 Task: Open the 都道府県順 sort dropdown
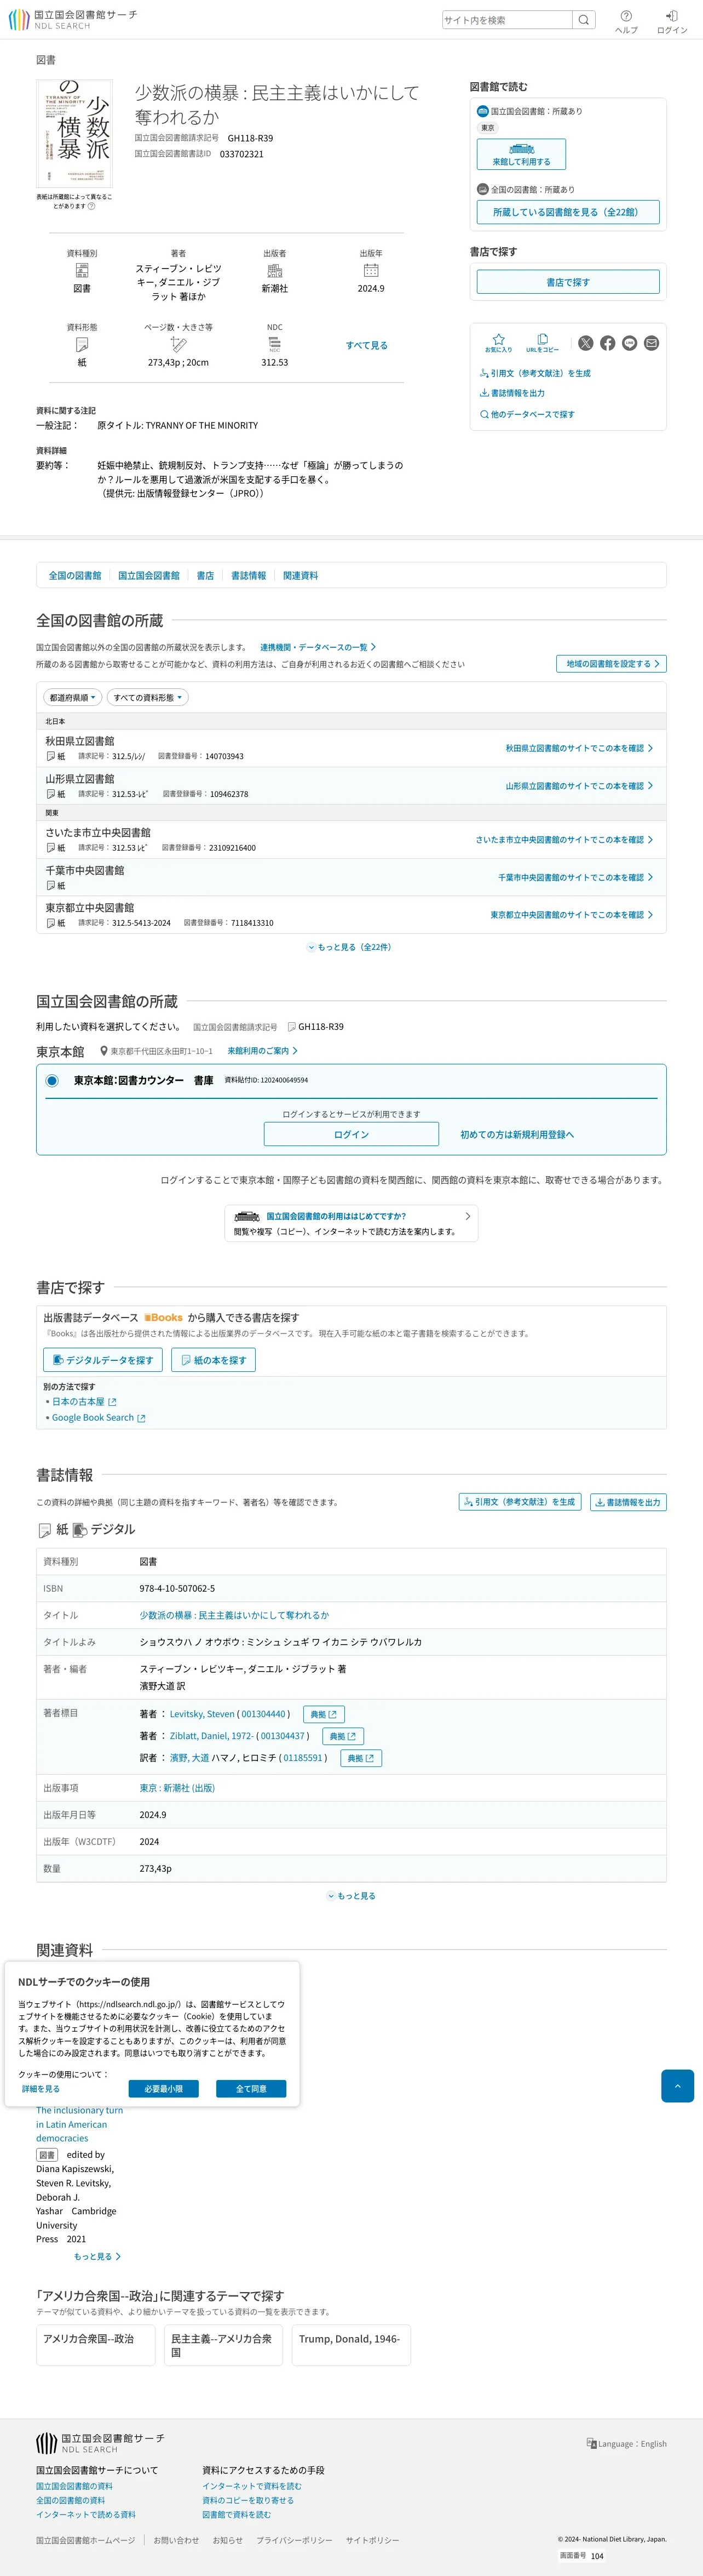click(73, 697)
